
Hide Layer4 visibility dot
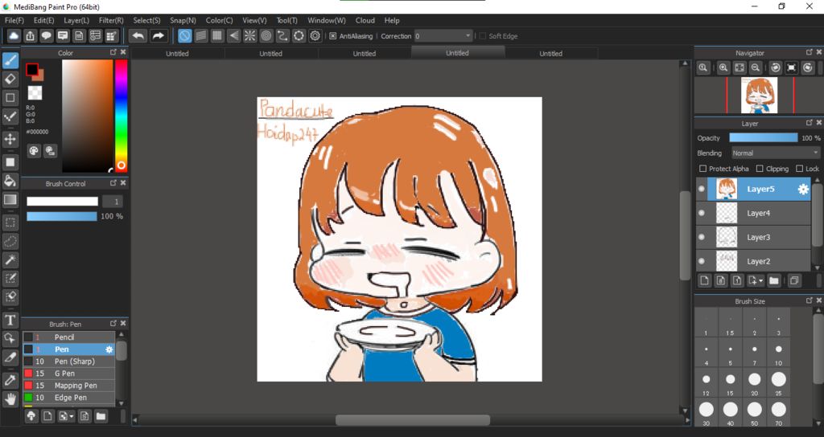[x=702, y=213]
